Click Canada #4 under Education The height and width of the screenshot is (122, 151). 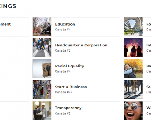pos(63,30)
